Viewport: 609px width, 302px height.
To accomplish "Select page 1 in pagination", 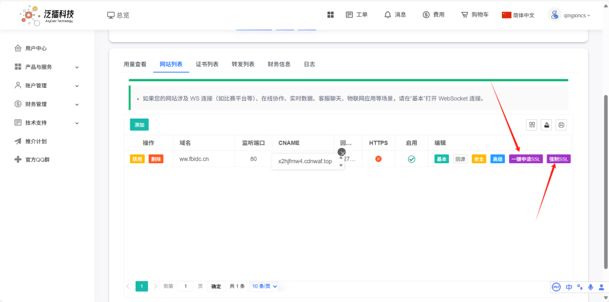I will point(142,286).
